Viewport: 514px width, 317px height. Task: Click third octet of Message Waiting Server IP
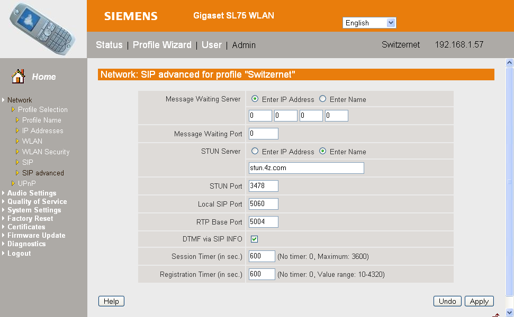pyautogui.click(x=311, y=116)
